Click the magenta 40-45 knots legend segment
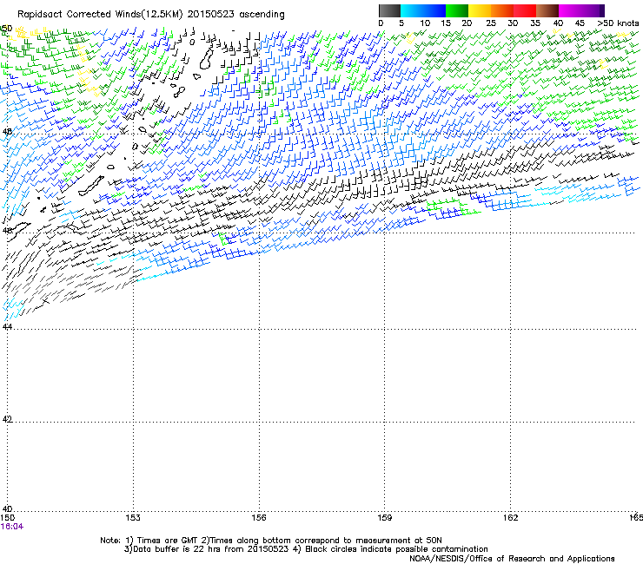The height and width of the screenshot is (564, 643). [x=570, y=10]
